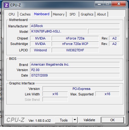Screen dimensions: 129x130
Task: Open the About tab
Action: [x=101, y=14]
